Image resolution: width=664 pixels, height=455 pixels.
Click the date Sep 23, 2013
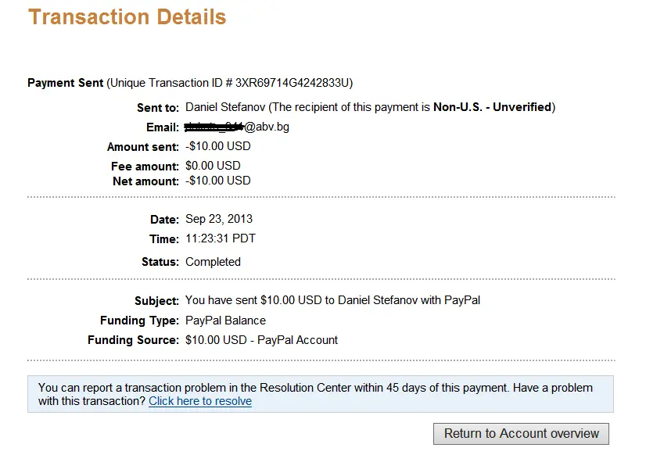(219, 219)
